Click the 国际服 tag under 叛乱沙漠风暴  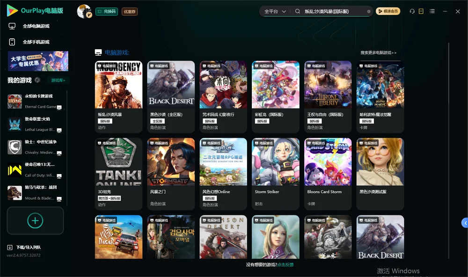[x=105, y=121]
